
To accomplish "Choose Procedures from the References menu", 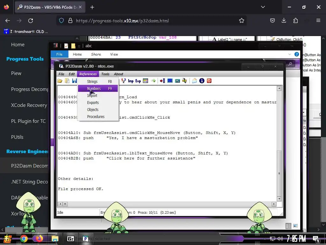I will (98, 117).
